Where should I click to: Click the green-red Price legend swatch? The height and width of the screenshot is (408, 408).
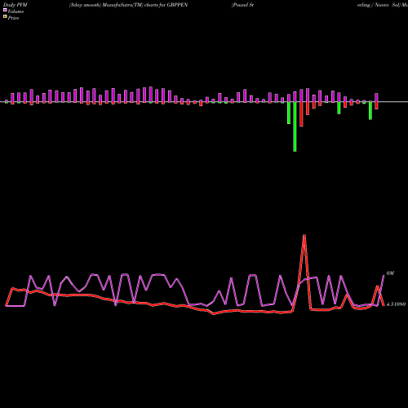[x=5, y=16]
